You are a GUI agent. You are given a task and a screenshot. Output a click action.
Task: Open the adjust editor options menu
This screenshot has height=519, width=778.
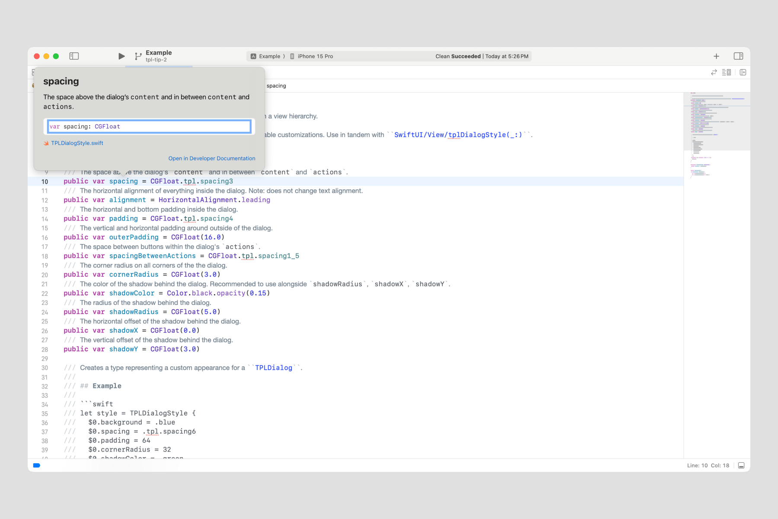pyautogui.click(x=727, y=72)
